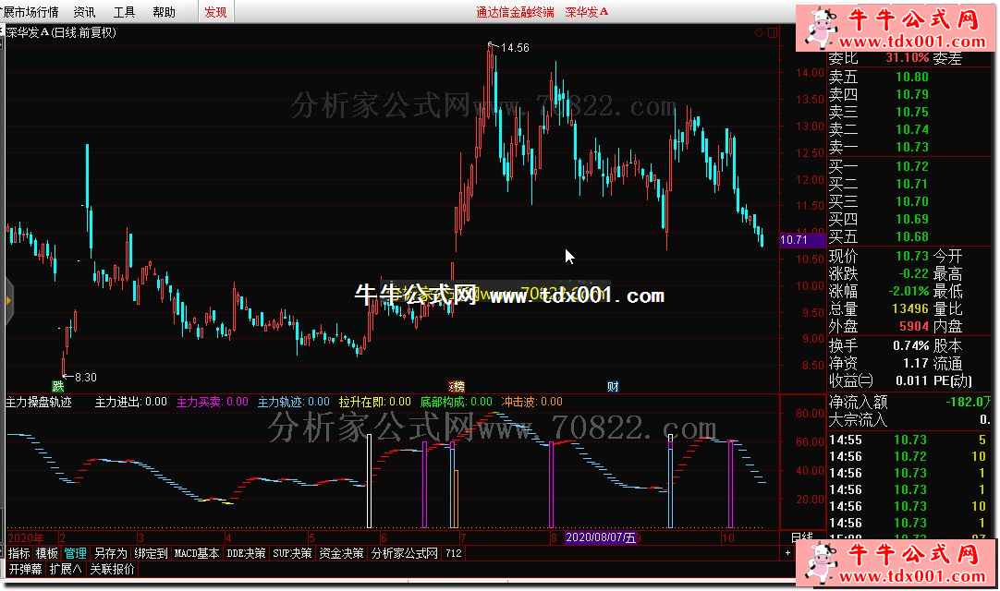Click the green 跌 marker under the chart
Screen dimensions: 1000x591
(x=58, y=386)
